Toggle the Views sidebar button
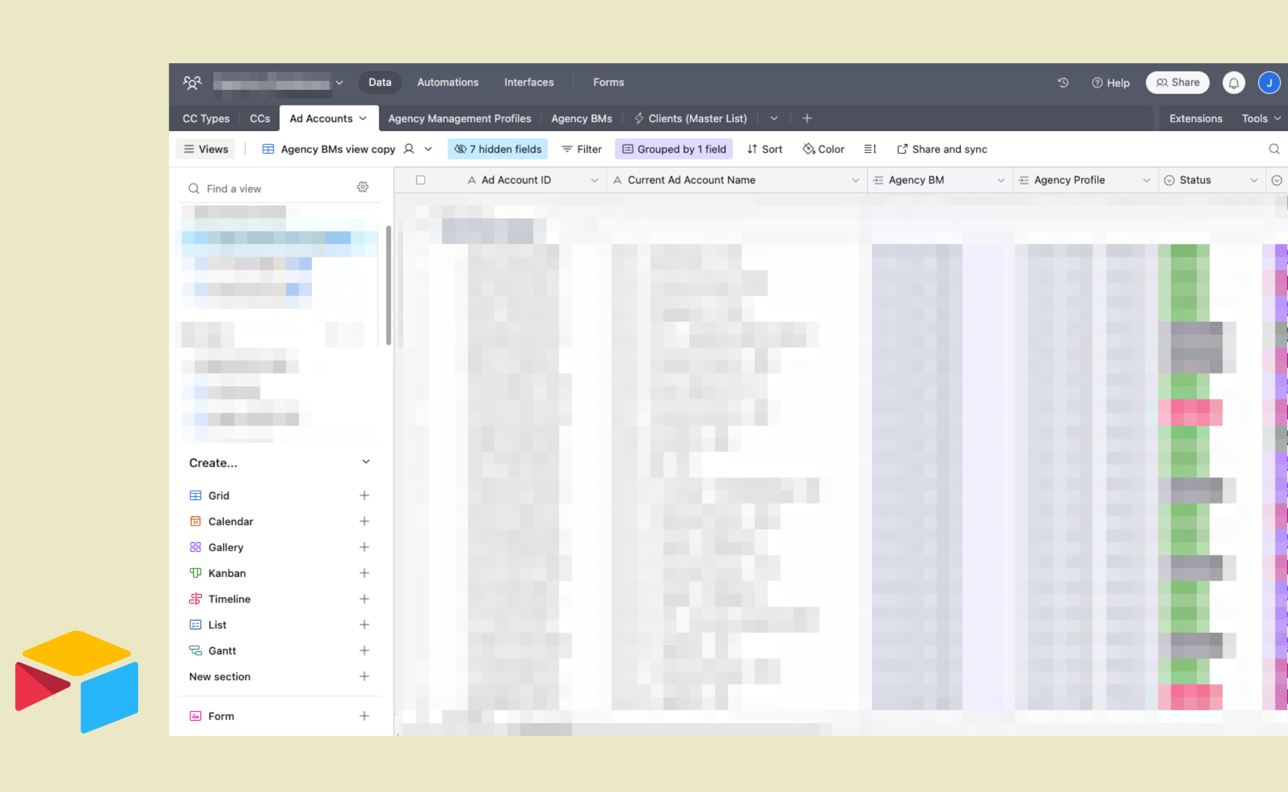Image resolution: width=1288 pixels, height=792 pixels. pos(206,149)
